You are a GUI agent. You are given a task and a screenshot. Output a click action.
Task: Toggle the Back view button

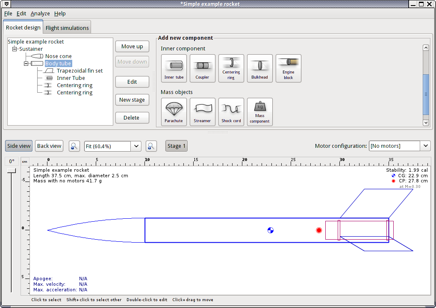[49, 146]
